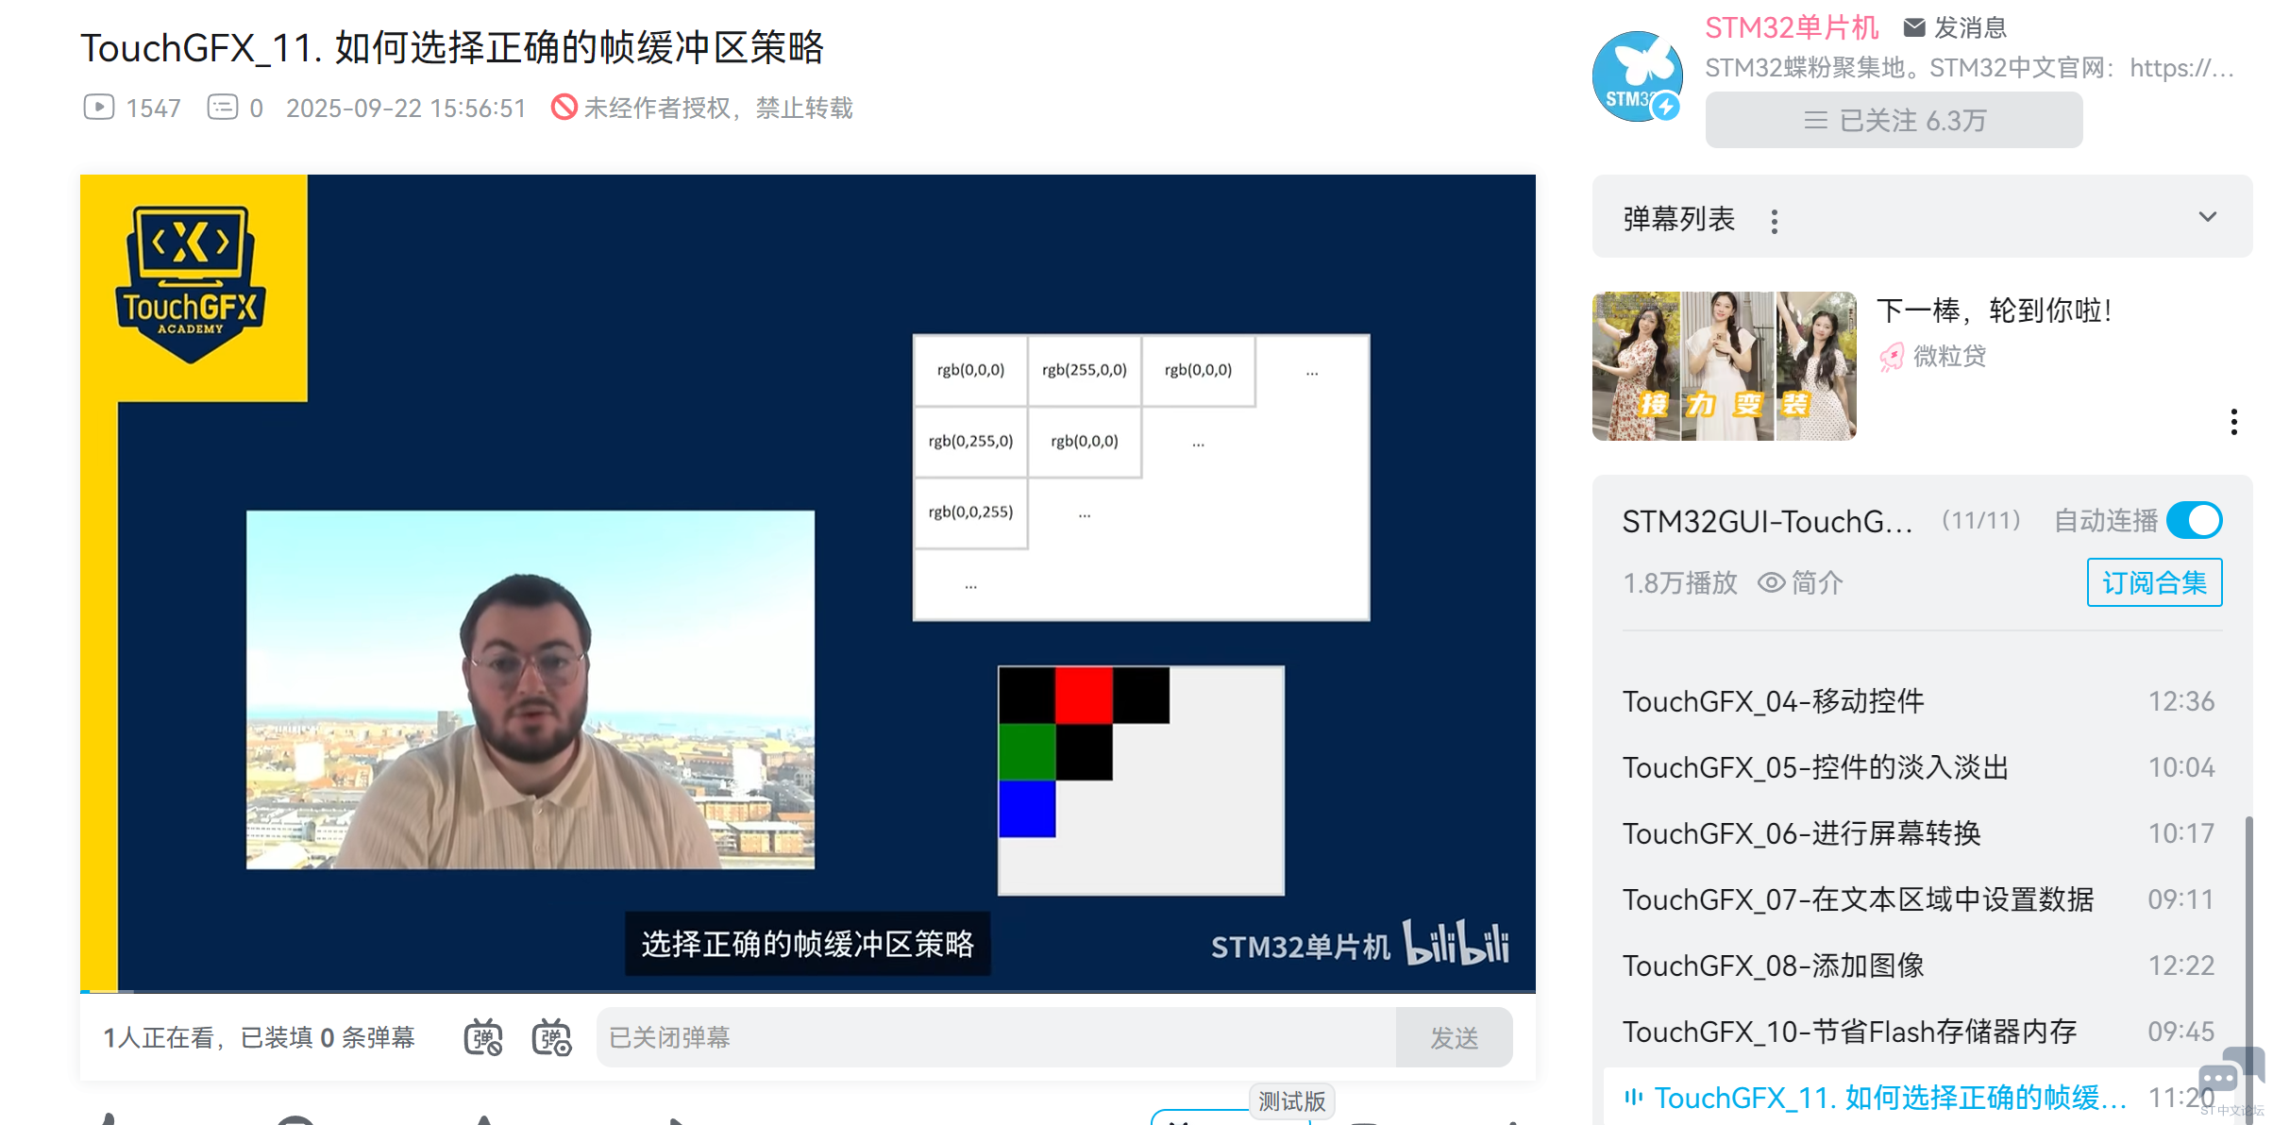The image size is (2273, 1125).
Task: Open the 接力变装 ad thumbnail
Action: [x=1724, y=365]
